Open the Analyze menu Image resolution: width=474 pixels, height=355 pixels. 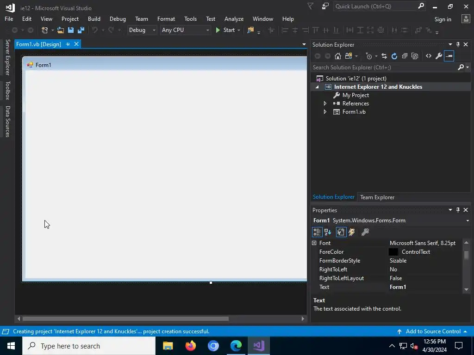coord(234,18)
